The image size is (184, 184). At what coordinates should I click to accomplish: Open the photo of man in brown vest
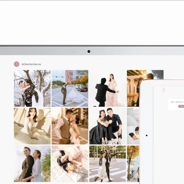pos(70,126)
